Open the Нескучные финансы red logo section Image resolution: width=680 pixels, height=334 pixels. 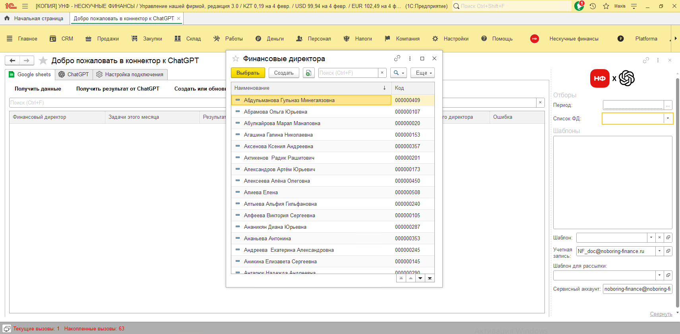[535, 39]
